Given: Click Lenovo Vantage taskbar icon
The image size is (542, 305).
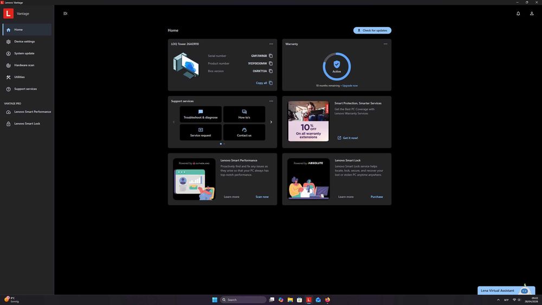Looking at the screenshot, I should (x=309, y=300).
